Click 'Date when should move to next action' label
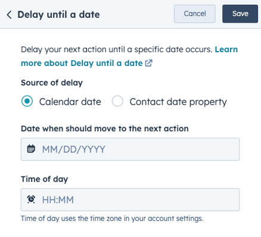The width and height of the screenshot is (261, 237). (105, 129)
